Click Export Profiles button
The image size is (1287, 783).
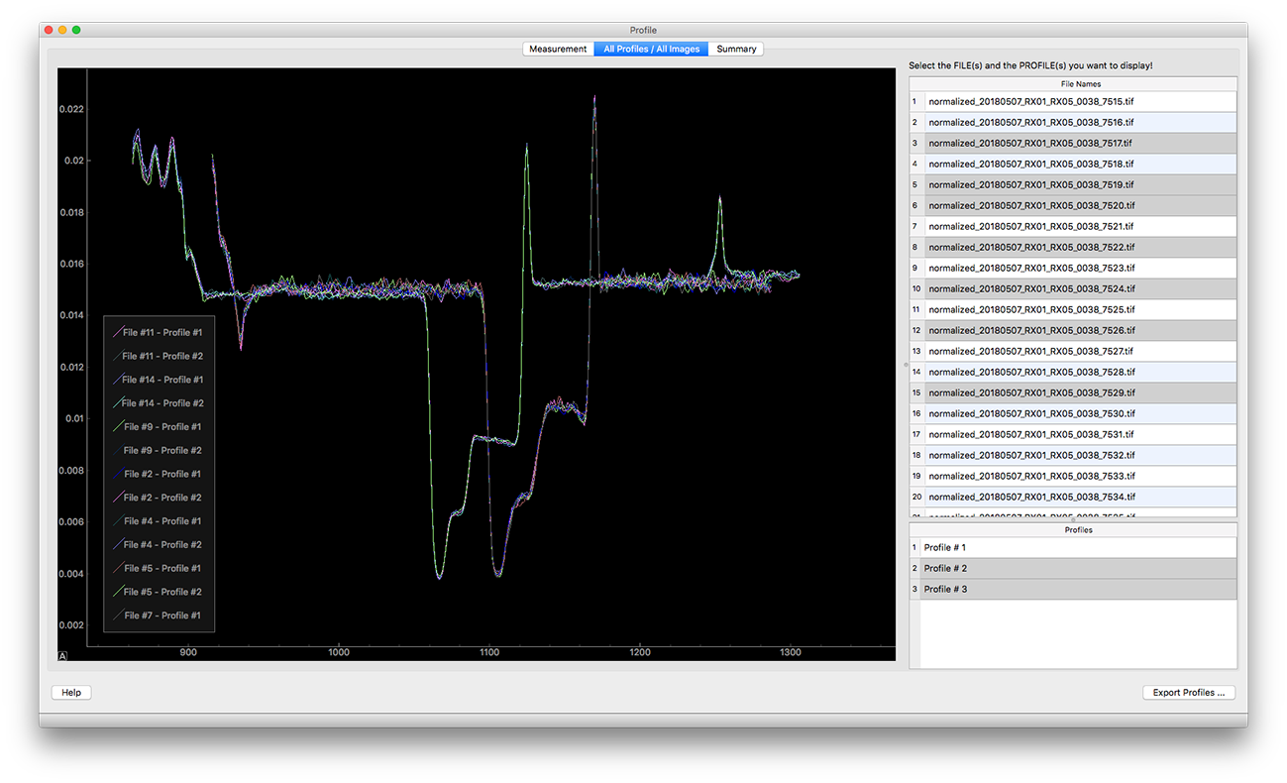[1188, 693]
